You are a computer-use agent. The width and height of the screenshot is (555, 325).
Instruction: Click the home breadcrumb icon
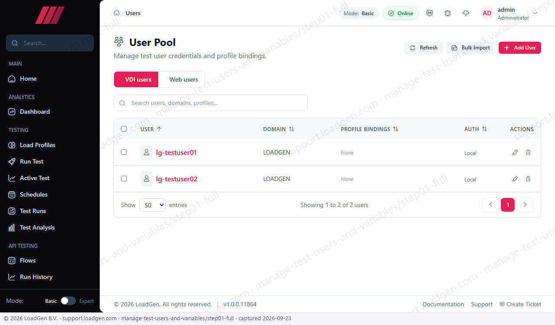[x=117, y=13]
